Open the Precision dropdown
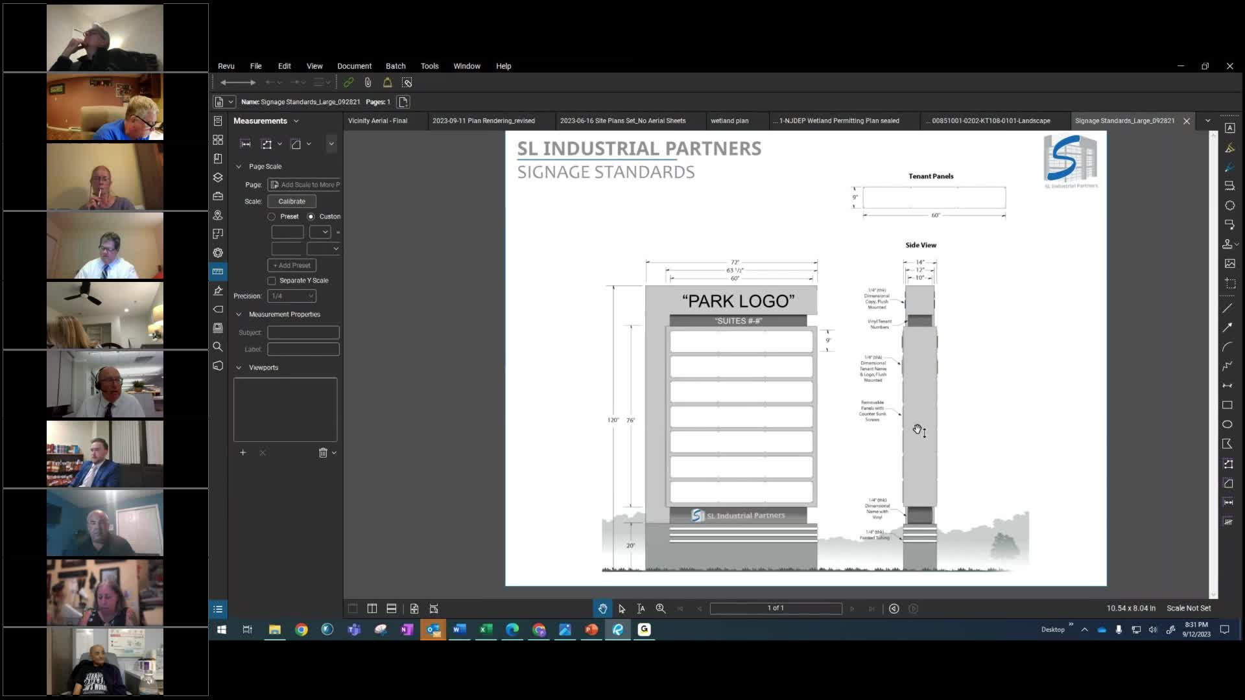The height and width of the screenshot is (700, 1245). (292, 296)
